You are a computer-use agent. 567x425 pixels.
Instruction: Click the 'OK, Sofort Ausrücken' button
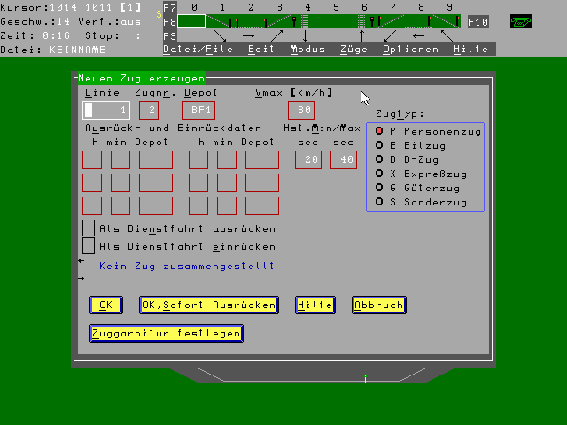click(x=208, y=305)
